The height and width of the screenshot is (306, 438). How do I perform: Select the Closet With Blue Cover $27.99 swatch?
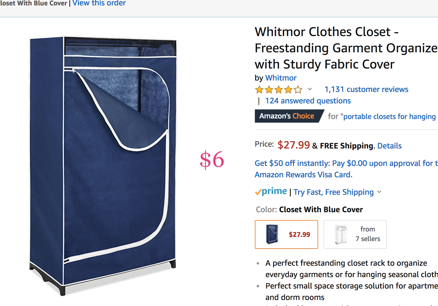click(x=286, y=234)
